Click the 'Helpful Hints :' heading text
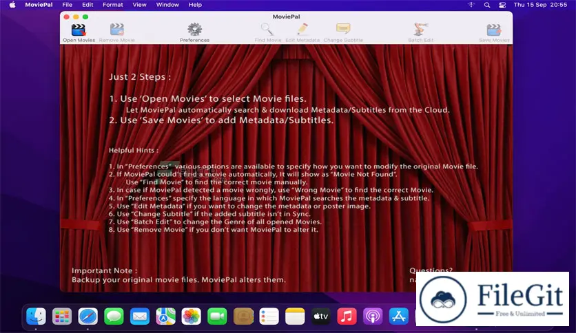 click(134, 151)
